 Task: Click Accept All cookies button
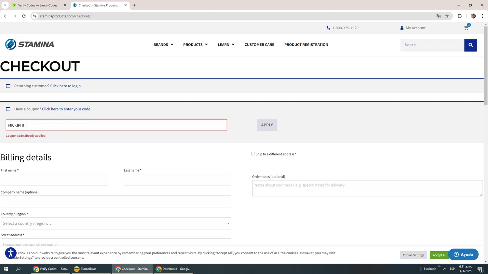pyautogui.click(x=440, y=255)
